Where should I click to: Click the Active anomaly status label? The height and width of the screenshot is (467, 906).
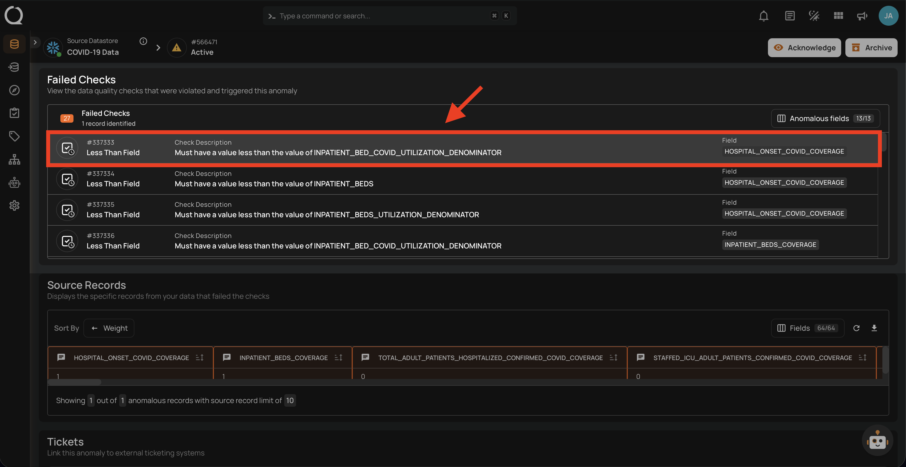point(202,52)
